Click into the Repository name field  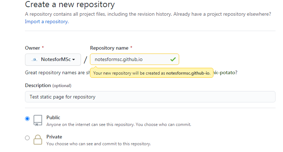click(x=135, y=59)
